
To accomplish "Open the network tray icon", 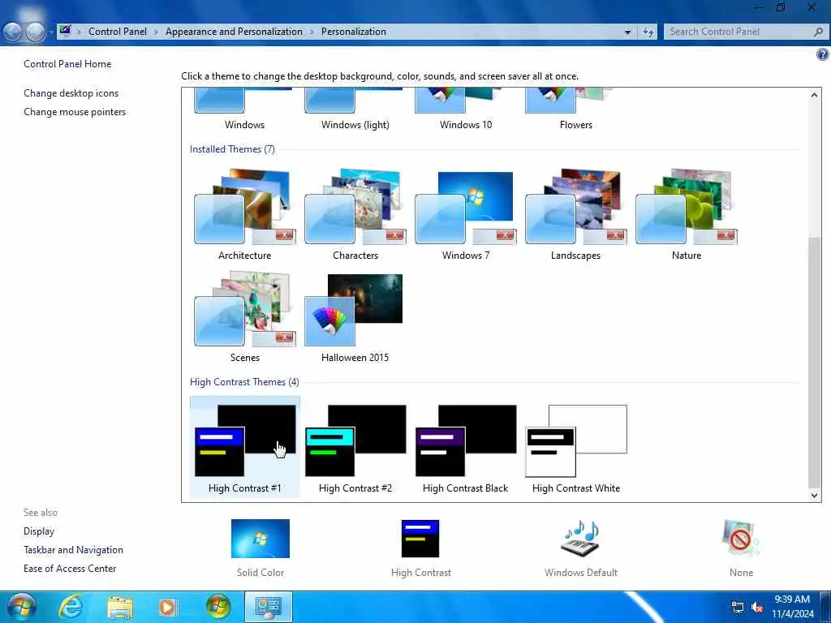I will pyautogui.click(x=737, y=607).
